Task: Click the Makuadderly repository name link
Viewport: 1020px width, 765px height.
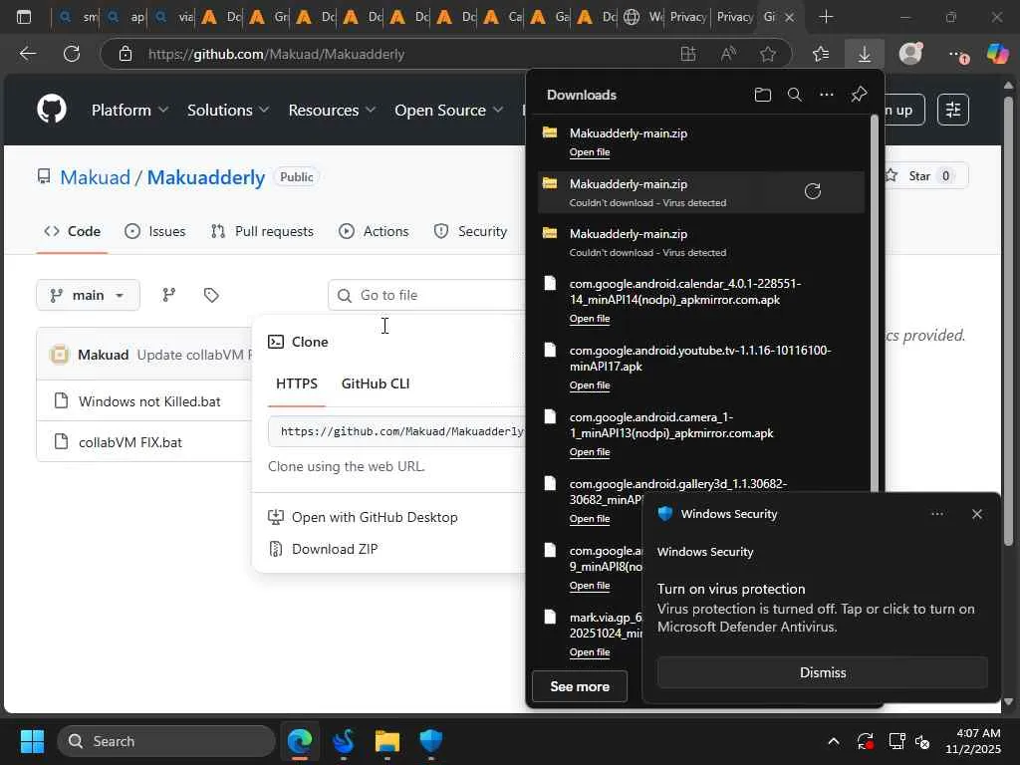Action: coord(205,177)
